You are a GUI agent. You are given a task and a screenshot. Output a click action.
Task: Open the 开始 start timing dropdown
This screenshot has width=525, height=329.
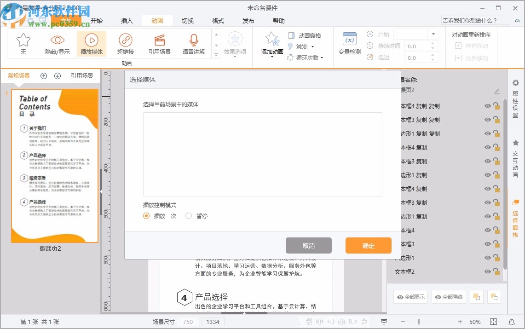click(432, 34)
